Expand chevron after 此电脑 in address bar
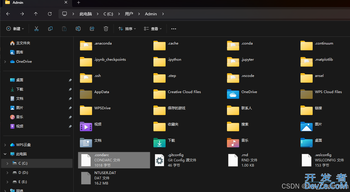Screen dimensions: 350x192 click(98, 14)
